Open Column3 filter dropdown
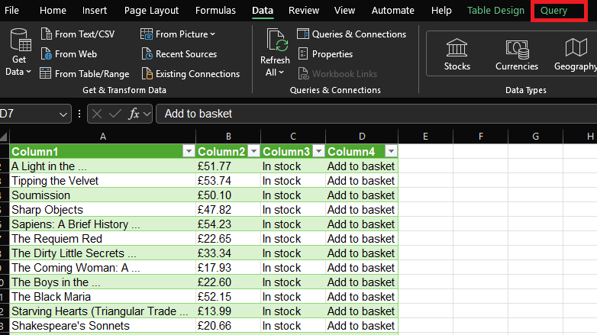This screenshot has width=597, height=335. click(318, 152)
